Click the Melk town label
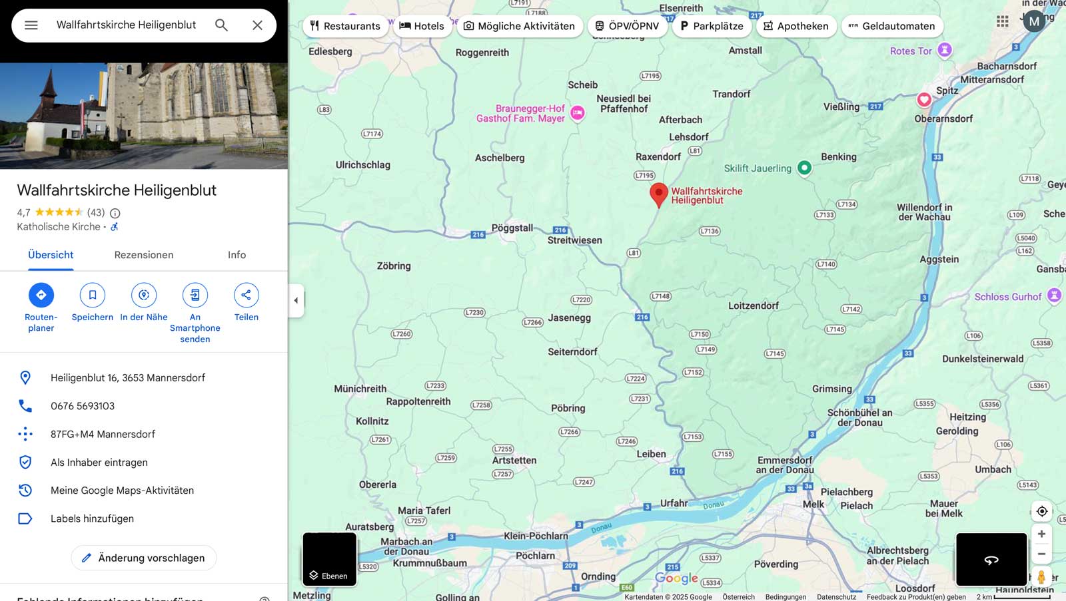 click(813, 504)
